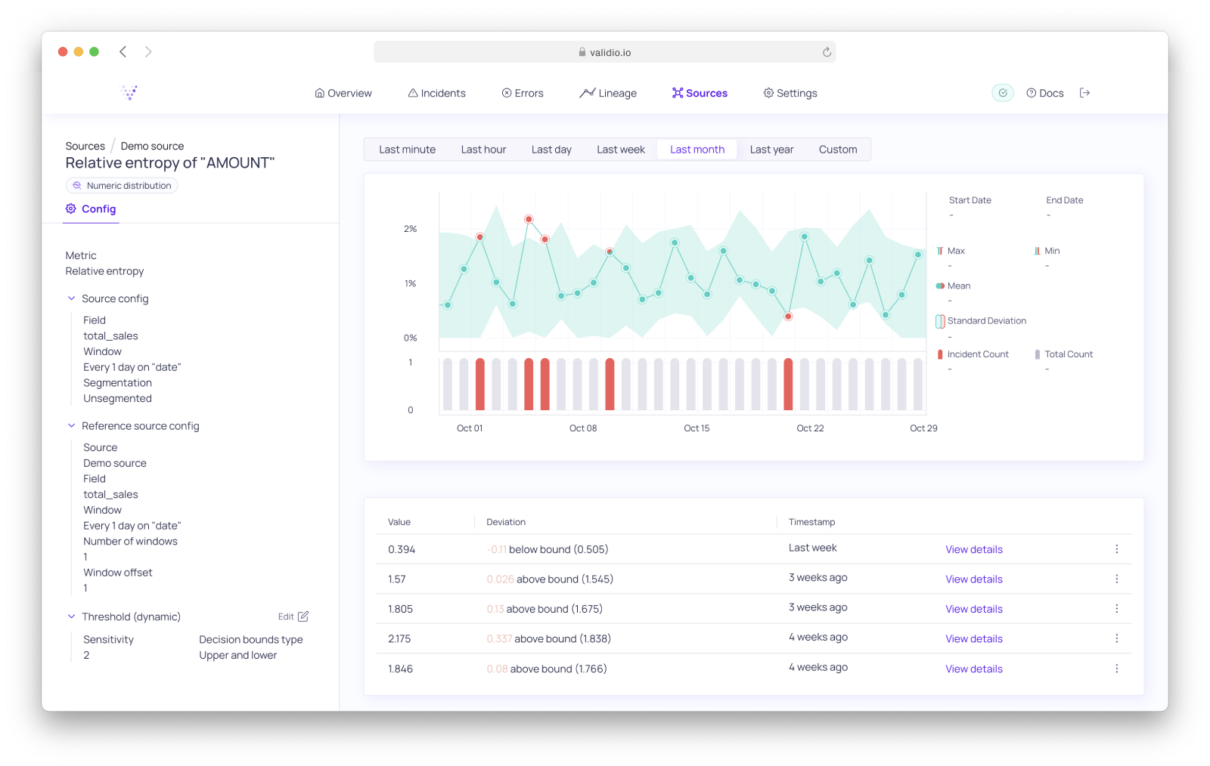Click the logout icon next to Docs

tap(1084, 93)
